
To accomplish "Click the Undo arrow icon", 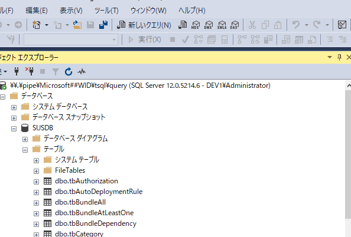I will (x=296, y=25).
